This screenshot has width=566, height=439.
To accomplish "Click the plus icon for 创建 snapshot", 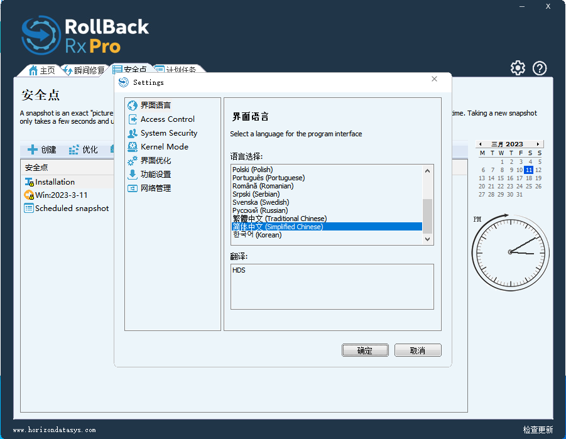I will click(33, 149).
